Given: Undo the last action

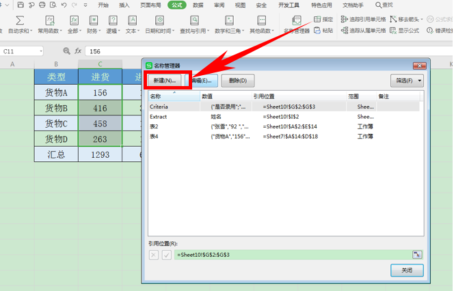Looking at the screenshot, I should pos(64,5).
